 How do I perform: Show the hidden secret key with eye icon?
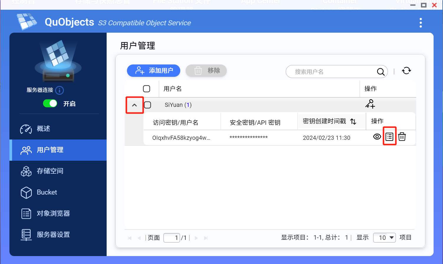(377, 137)
